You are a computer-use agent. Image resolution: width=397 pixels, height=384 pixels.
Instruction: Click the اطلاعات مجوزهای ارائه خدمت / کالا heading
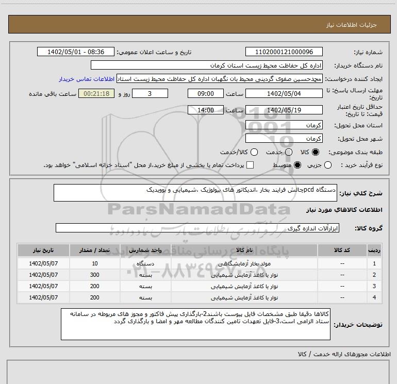344,354
